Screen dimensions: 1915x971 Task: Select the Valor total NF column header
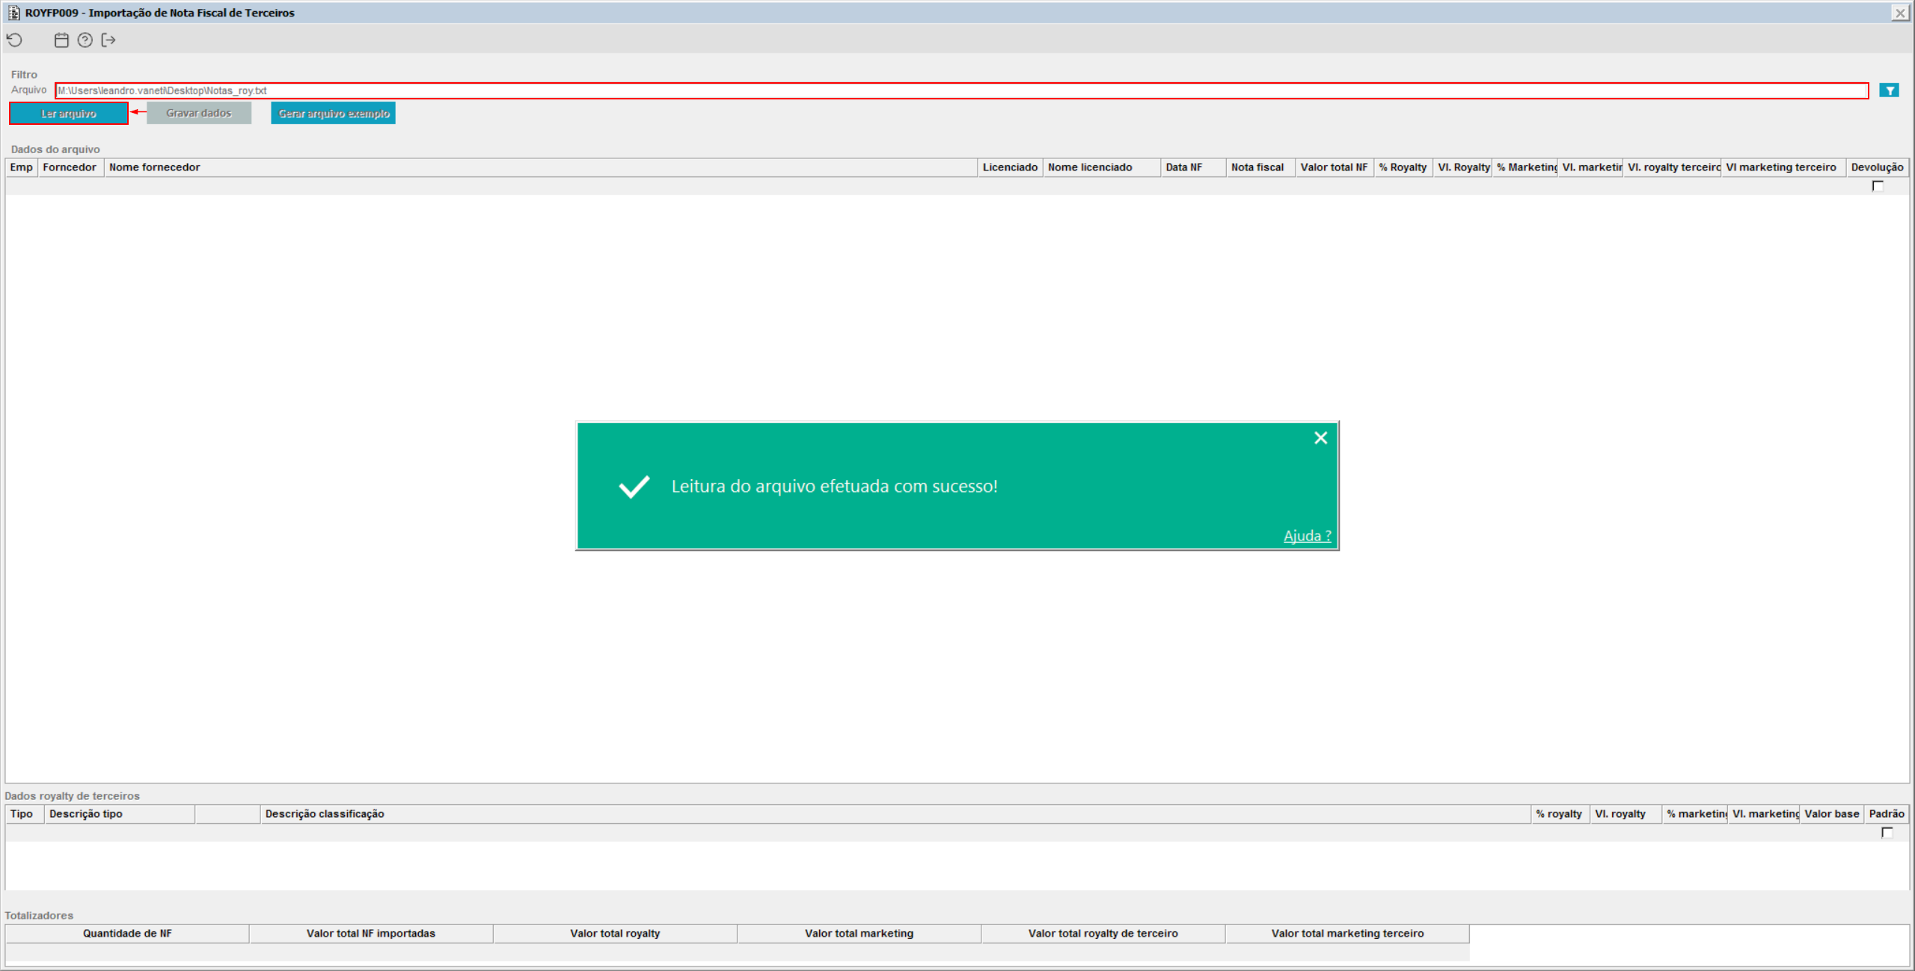[x=1334, y=167]
